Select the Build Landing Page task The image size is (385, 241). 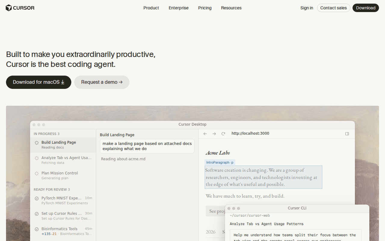click(x=63, y=145)
